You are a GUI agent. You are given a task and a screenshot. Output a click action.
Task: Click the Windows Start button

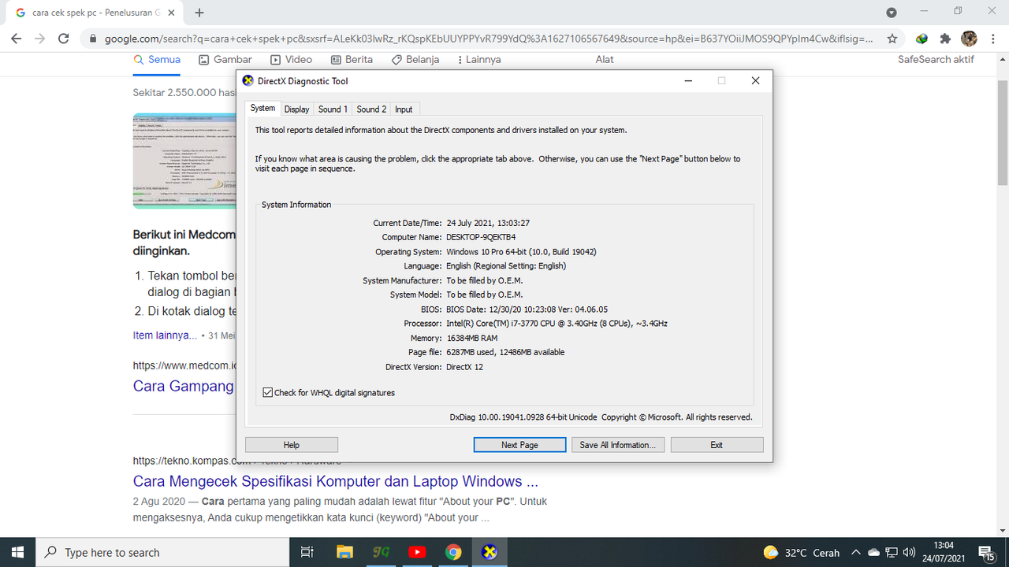point(17,552)
